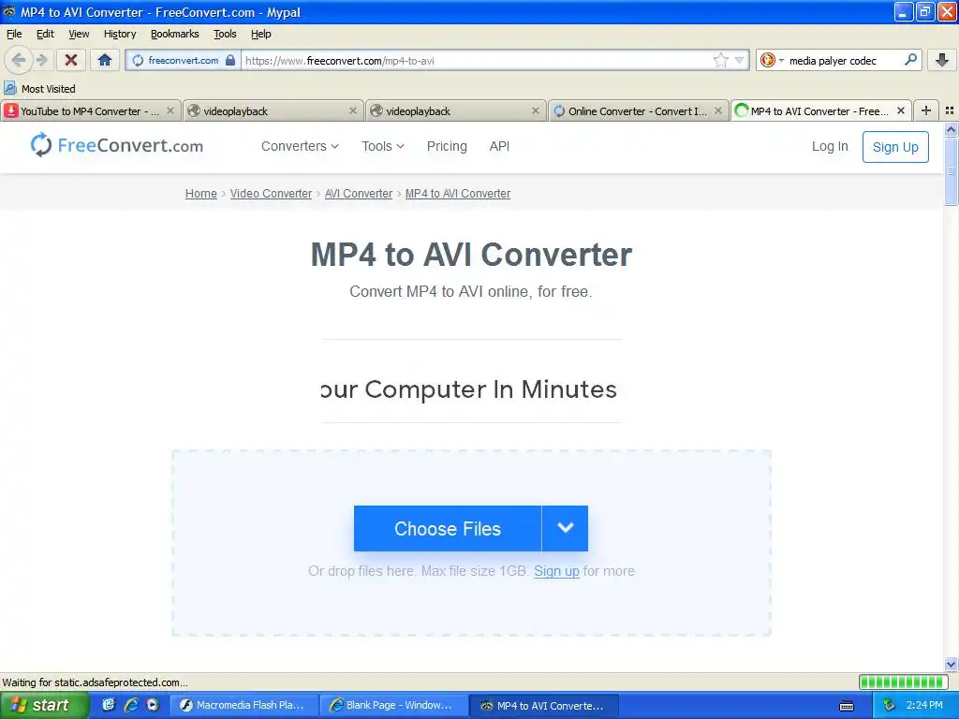Screen dimensions: 959x719
Task: Click the keyboard icon in the taskbar
Action: click(847, 706)
